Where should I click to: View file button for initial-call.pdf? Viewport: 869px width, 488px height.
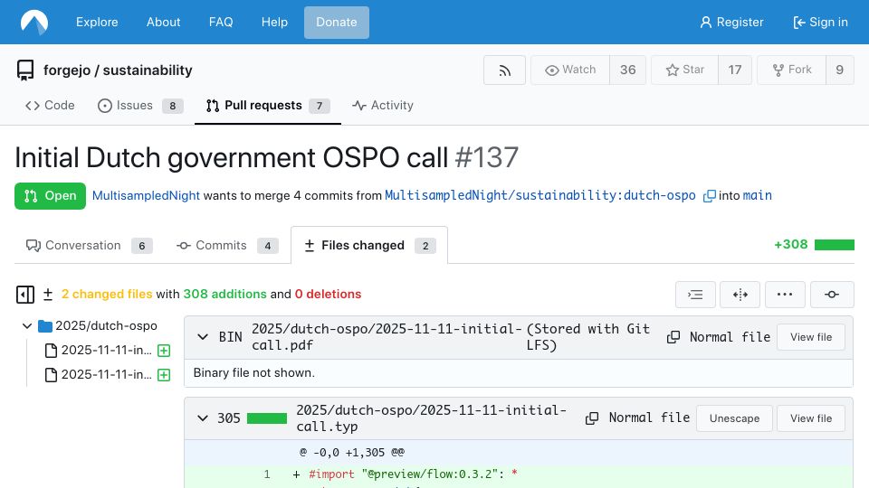click(x=811, y=337)
